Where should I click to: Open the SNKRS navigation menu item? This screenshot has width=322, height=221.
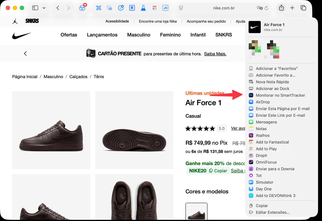[x=224, y=35]
